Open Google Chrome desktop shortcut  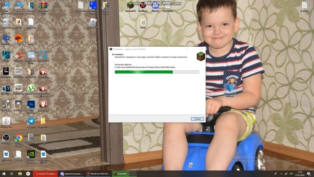(19, 138)
